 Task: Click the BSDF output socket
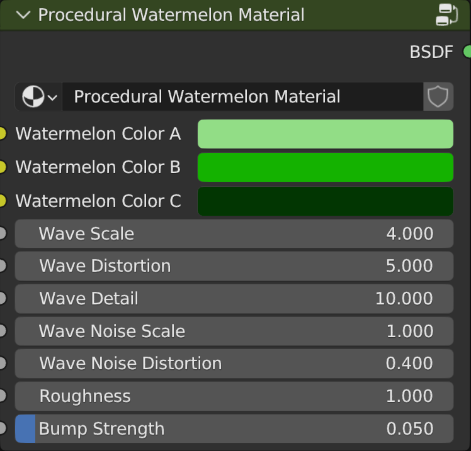[467, 52]
